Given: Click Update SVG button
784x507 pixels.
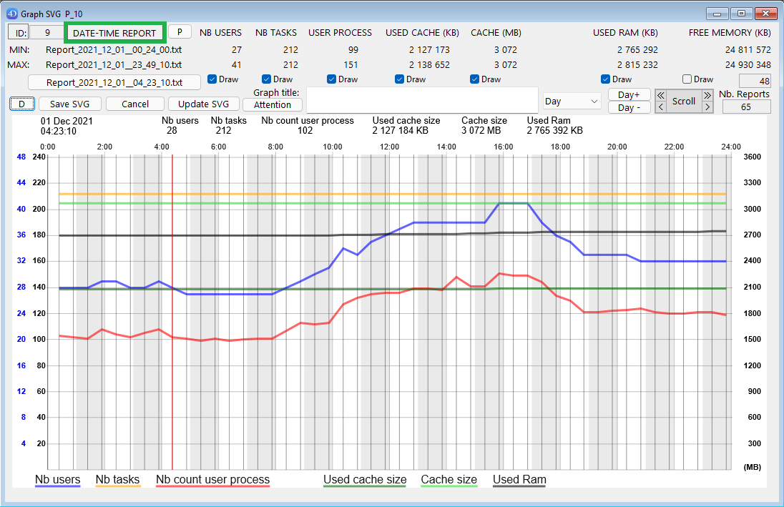Looking at the screenshot, I should [x=204, y=104].
